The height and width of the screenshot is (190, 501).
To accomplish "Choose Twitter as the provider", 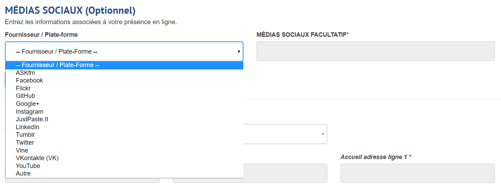I will click(x=25, y=143).
